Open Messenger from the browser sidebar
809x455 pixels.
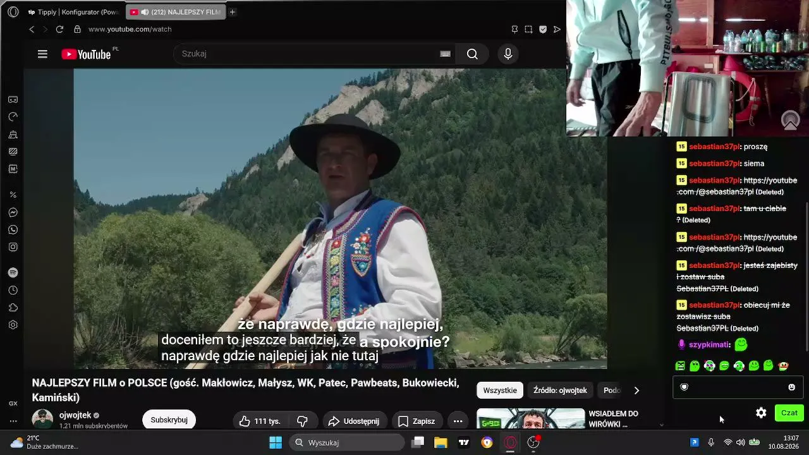coord(13,212)
